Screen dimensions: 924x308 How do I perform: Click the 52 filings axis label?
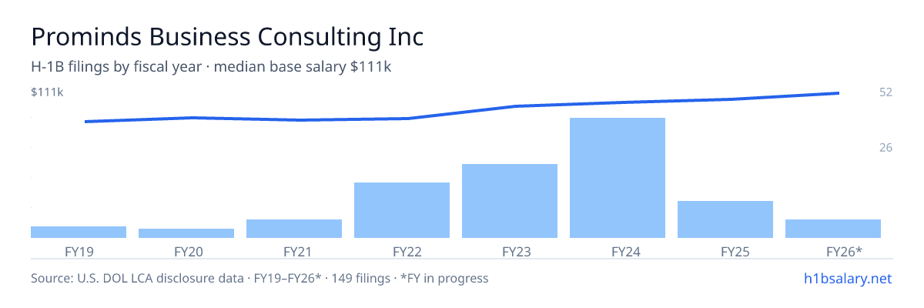[x=885, y=92]
